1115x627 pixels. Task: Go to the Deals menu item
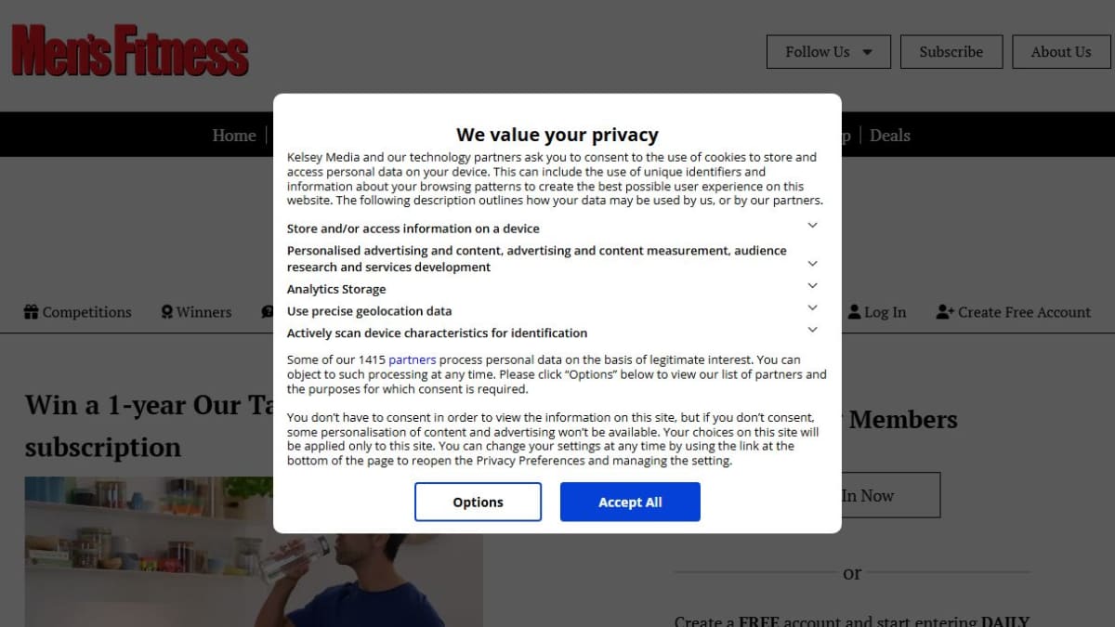pos(890,136)
